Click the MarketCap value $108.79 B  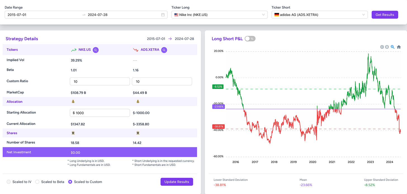(x=78, y=93)
